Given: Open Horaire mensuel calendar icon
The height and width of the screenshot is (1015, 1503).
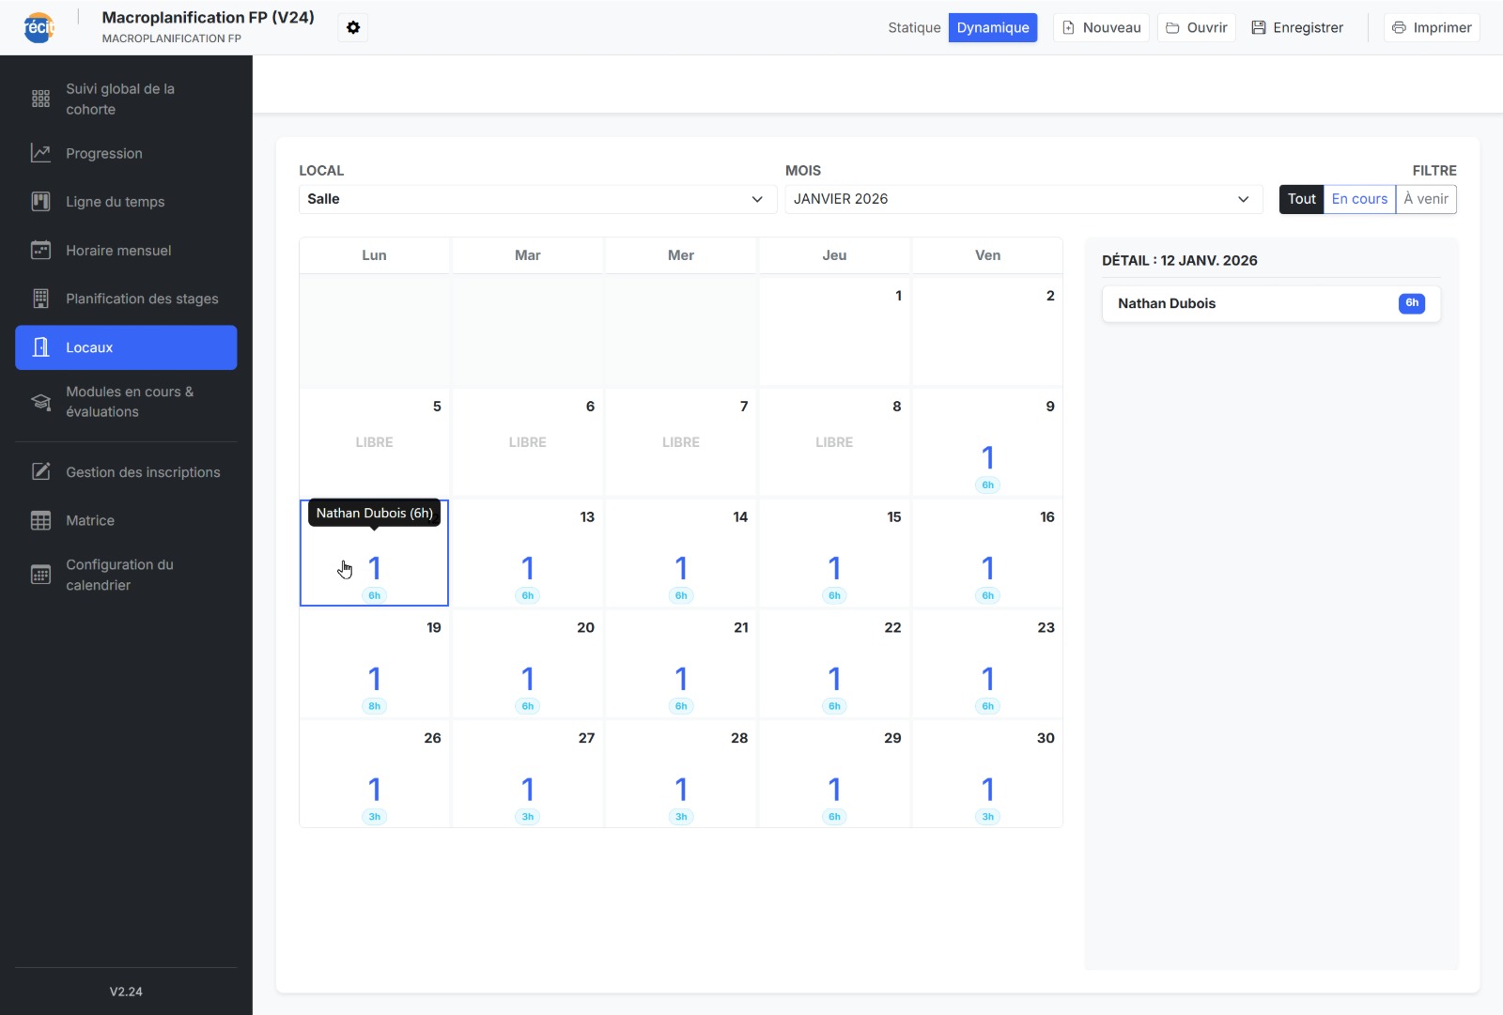Looking at the screenshot, I should click(x=40, y=251).
